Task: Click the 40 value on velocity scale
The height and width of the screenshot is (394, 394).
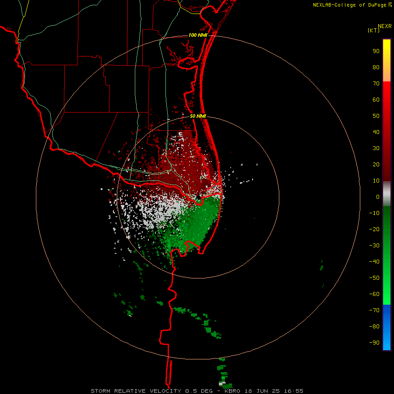Action: 376,132
